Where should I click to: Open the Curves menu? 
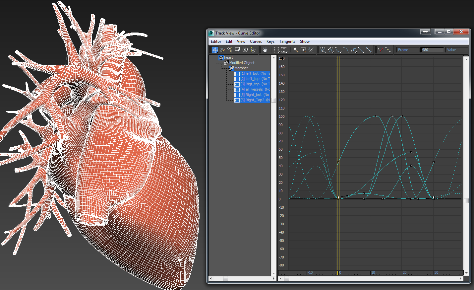[256, 41]
